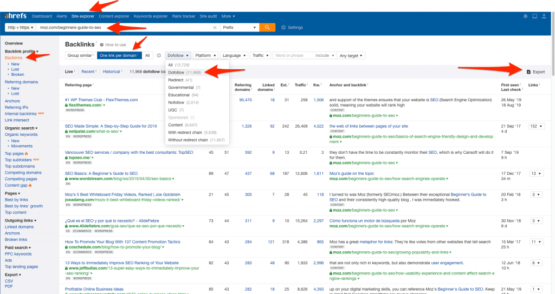
Task: Collapse the Paid search section
Action: pyautogui.click(x=18, y=247)
